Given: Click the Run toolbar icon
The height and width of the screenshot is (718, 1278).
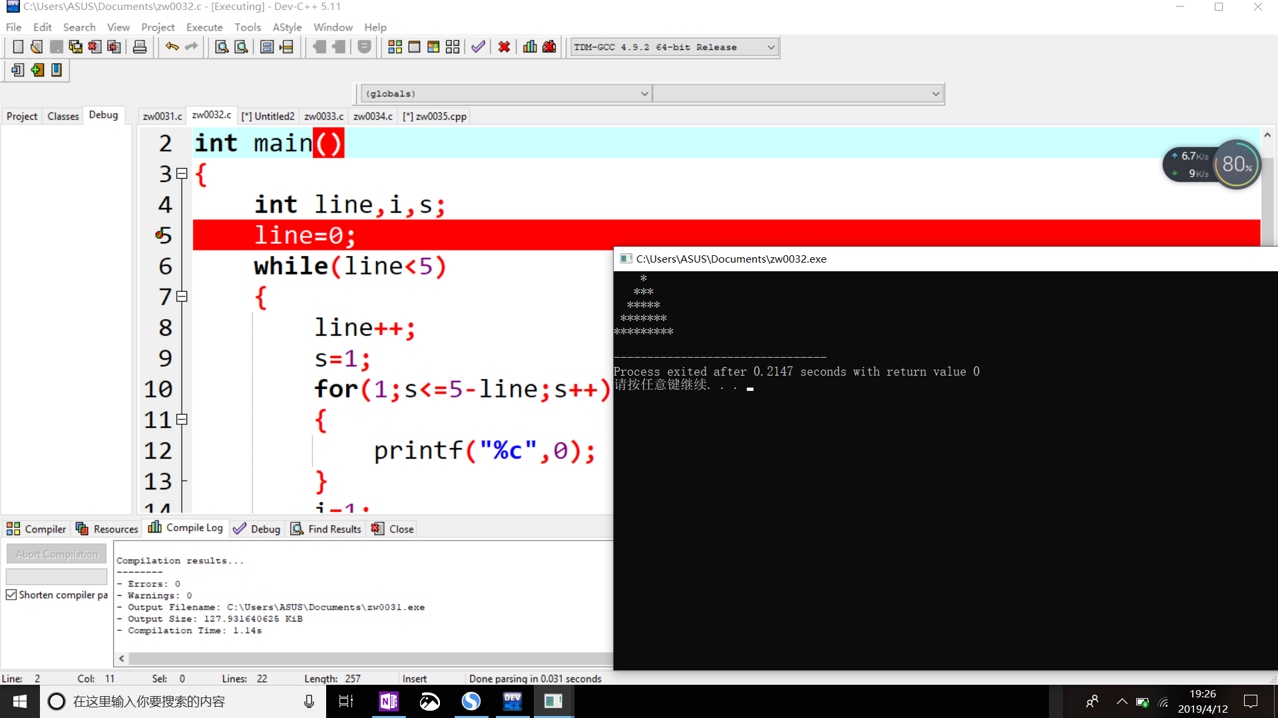Looking at the screenshot, I should point(414,47).
